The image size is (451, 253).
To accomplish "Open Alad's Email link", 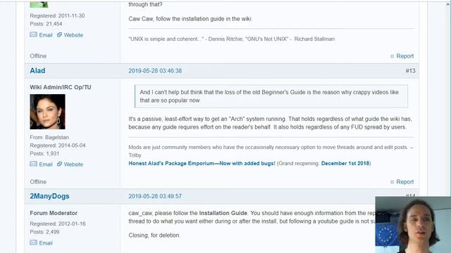I will click(46, 164).
